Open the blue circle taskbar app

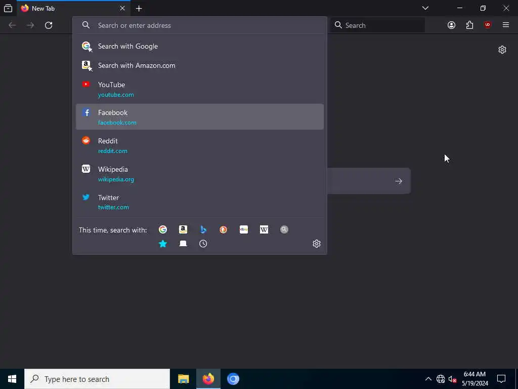(x=233, y=379)
